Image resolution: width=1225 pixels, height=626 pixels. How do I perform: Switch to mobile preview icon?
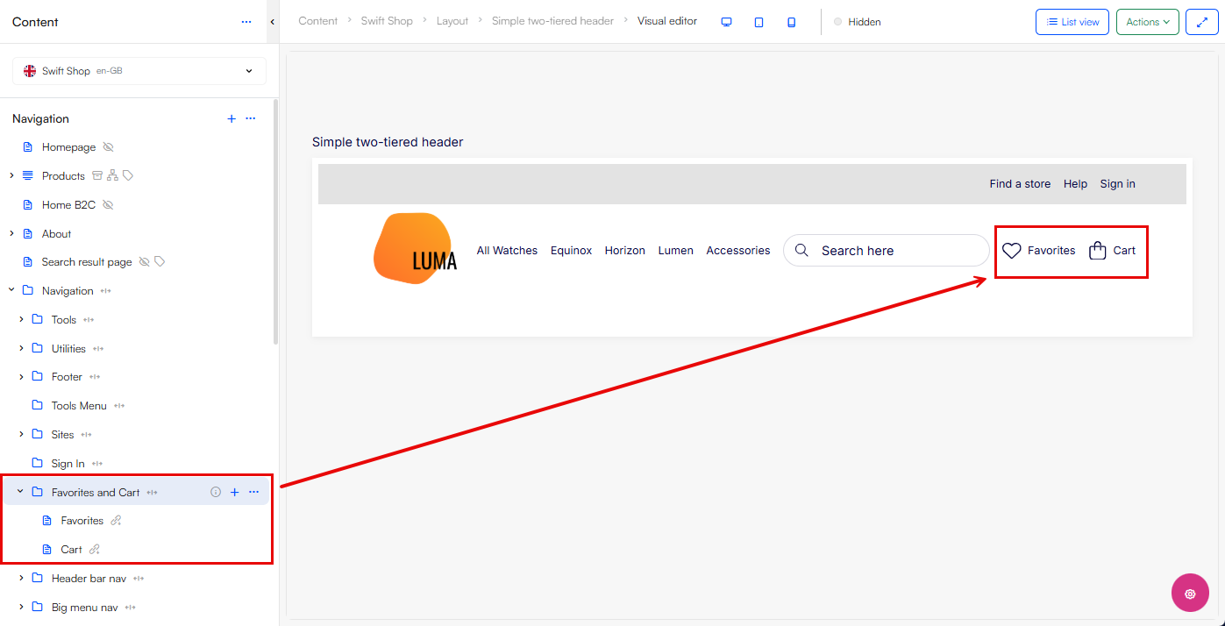pos(791,22)
